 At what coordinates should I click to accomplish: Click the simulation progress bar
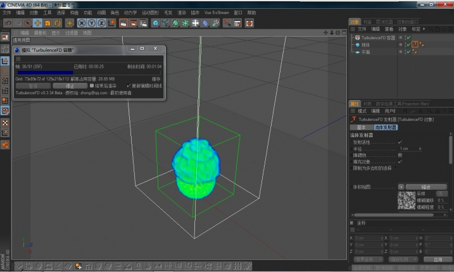tap(88, 73)
